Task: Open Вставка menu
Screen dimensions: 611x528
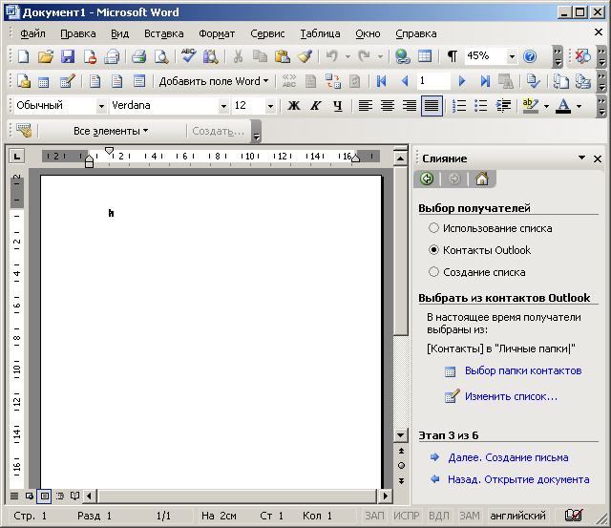Action: [163, 33]
